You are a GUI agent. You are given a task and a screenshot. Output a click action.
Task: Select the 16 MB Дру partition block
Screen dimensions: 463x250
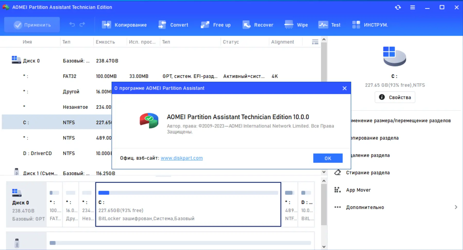pos(71,204)
